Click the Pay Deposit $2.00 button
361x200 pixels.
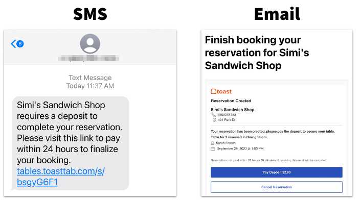tap(277, 172)
